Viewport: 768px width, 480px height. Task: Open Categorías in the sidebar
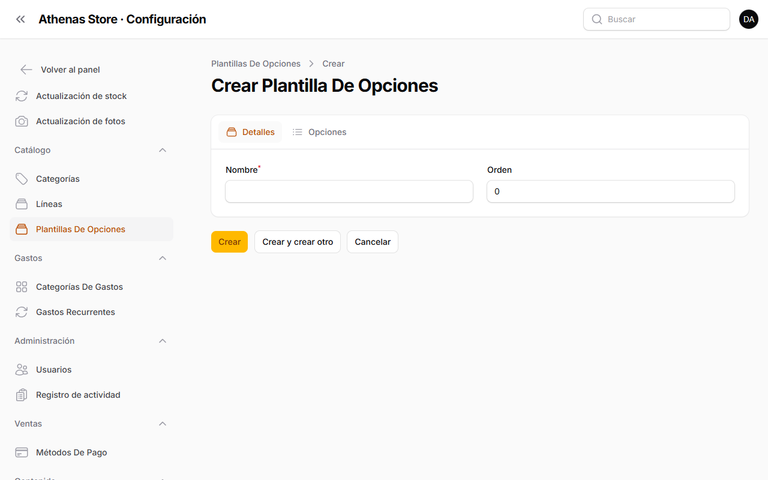pos(91,179)
